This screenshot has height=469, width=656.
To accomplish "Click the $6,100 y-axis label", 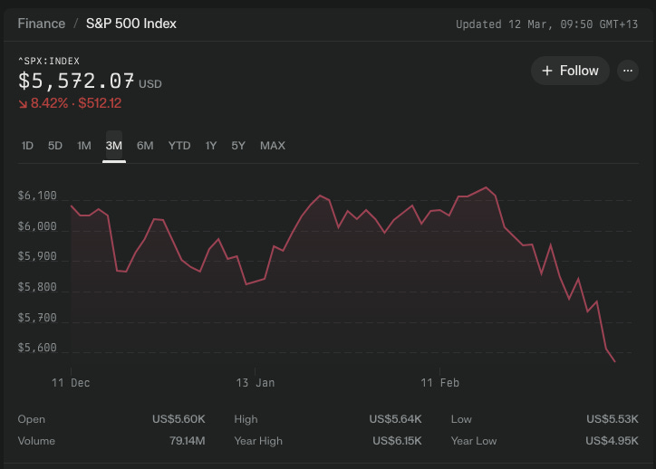I will tap(37, 196).
